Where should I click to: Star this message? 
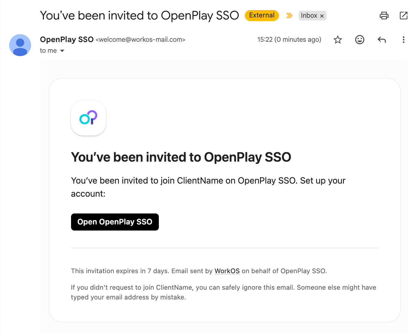point(337,40)
